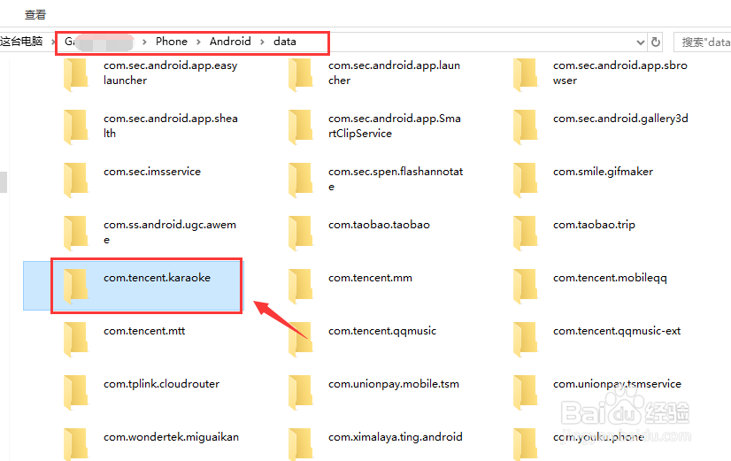Select the com.tencent.mm folder icon
Screen dimensions: 731x461
click(x=301, y=286)
